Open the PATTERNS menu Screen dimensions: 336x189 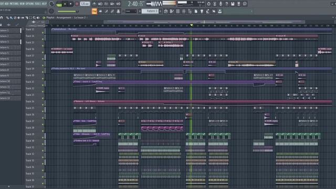[x=14, y=4]
